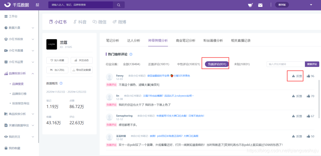Click the 关注动态 button
Viewport: 321px width, 156px height.
[x=81, y=60]
